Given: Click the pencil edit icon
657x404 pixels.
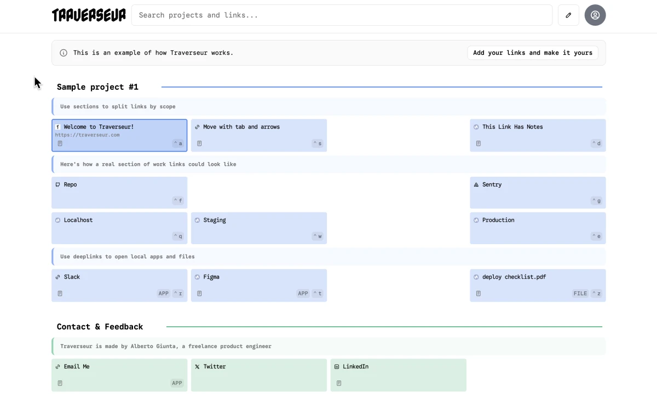Looking at the screenshot, I should coord(568,15).
